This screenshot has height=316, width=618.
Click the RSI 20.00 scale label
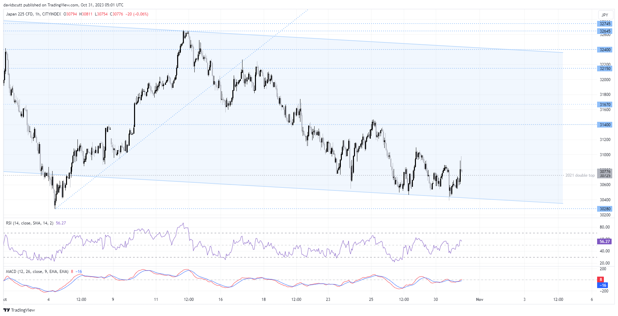coord(605,263)
